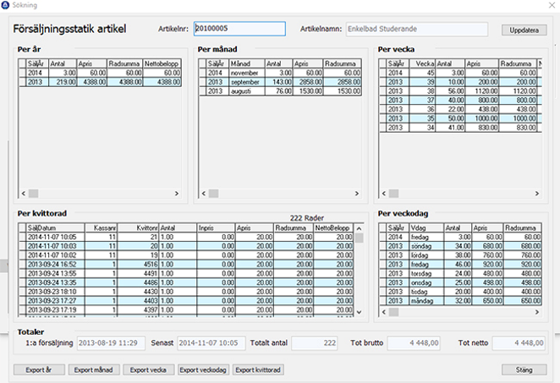Click the Artikelnamn field
The image size is (560, 383).
pos(416,29)
